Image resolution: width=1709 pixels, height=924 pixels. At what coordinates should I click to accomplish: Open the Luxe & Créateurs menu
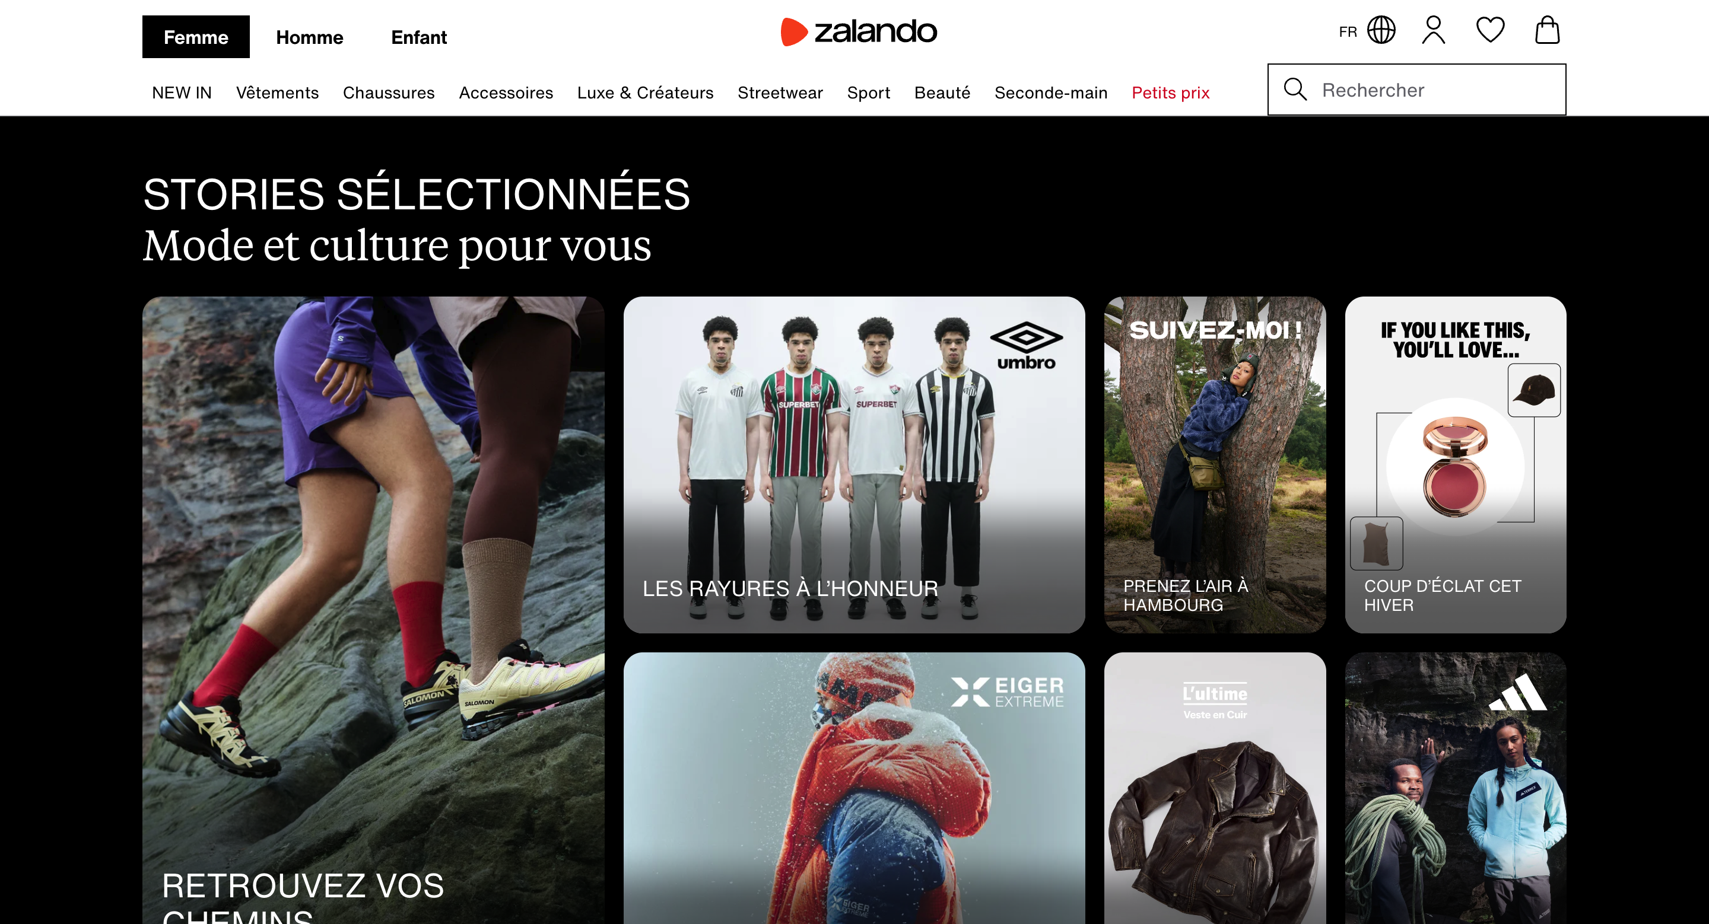click(645, 93)
